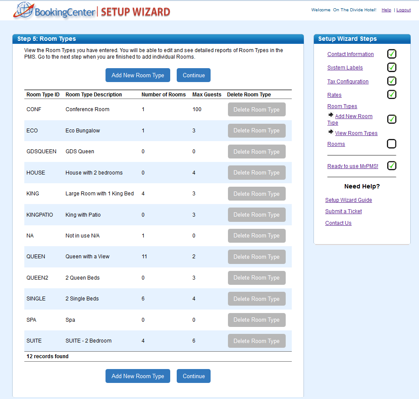Click the 'Queen with a View' description

click(87, 257)
